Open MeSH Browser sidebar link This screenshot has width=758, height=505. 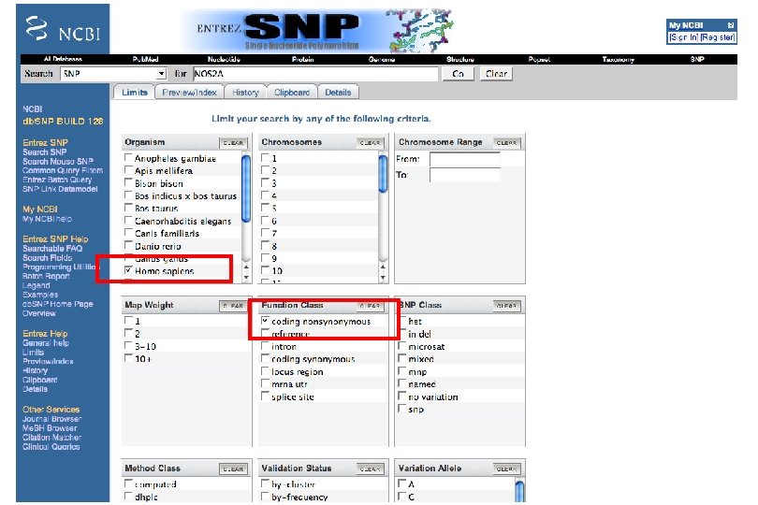(x=50, y=428)
